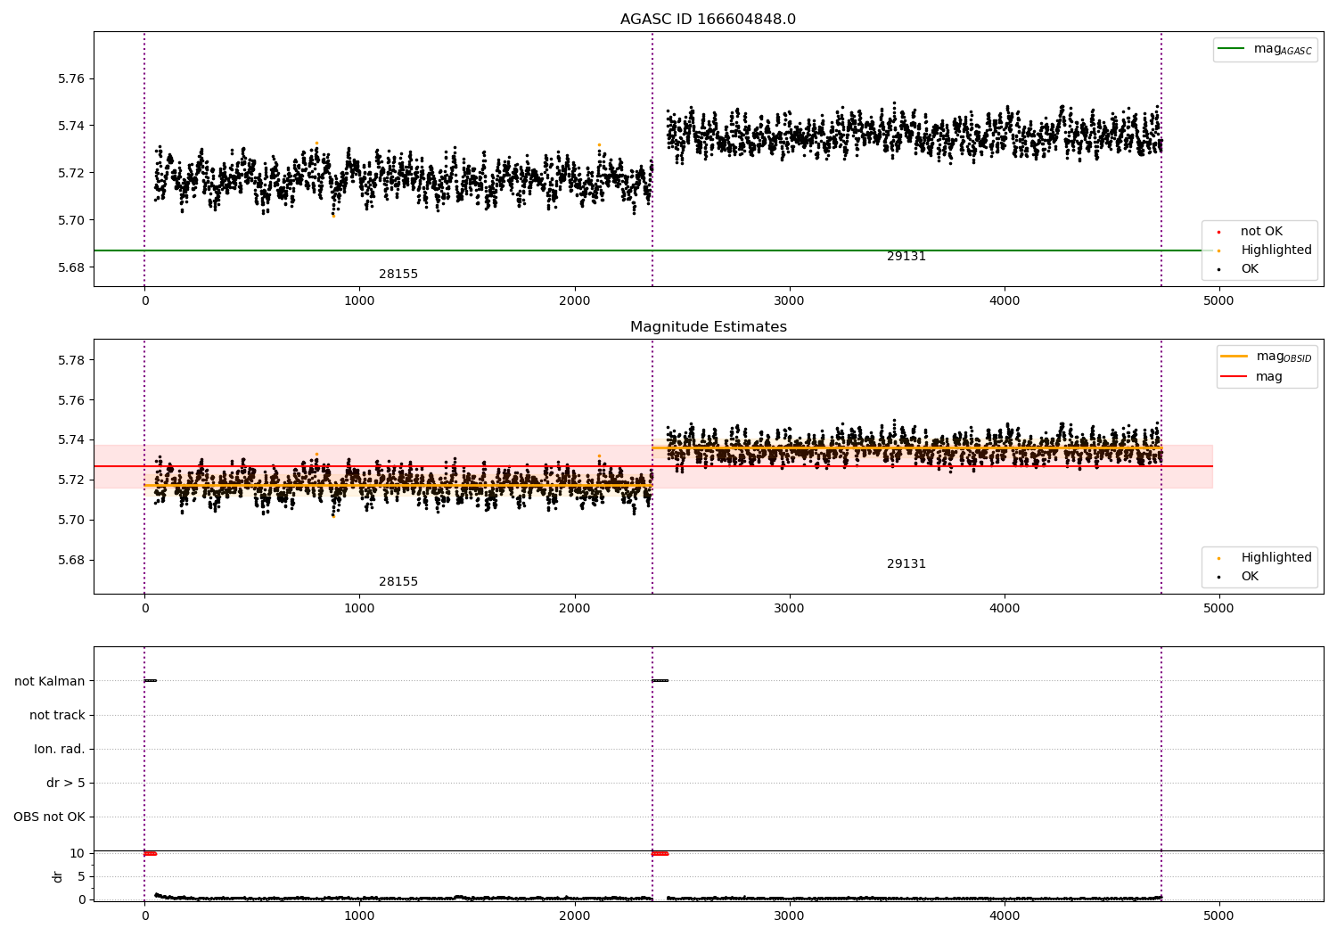Click "Highlighted" in the AGASC plot legend
This screenshot has height=936, width=1337.
pyautogui.click(x=1275, y=250)
